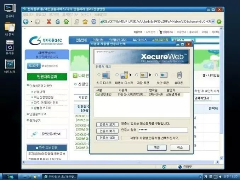Open the 도구(T) menu
Image resolution: width=240 pixels, height=180 pixels.
86,14
